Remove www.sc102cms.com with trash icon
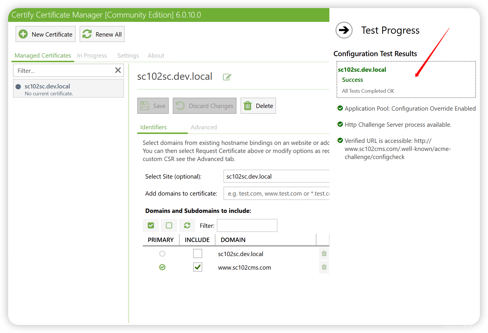 tap(324, 267)
